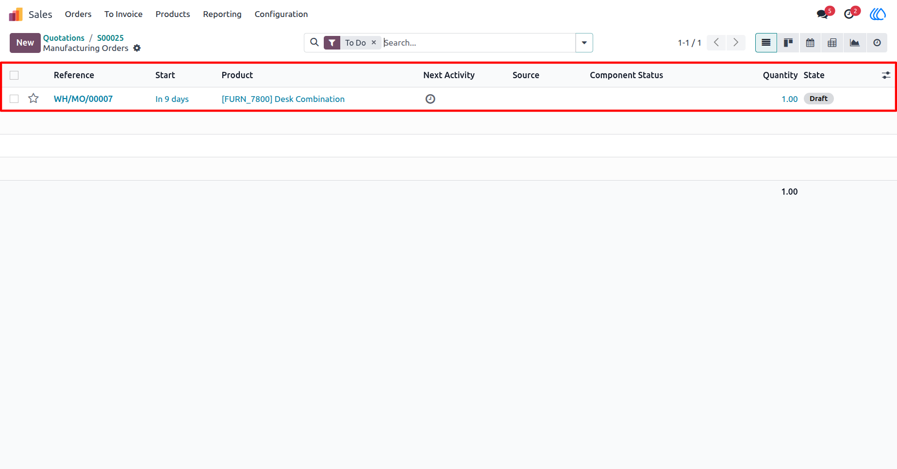Open the messages conversation icon

[x=822, y=14]
